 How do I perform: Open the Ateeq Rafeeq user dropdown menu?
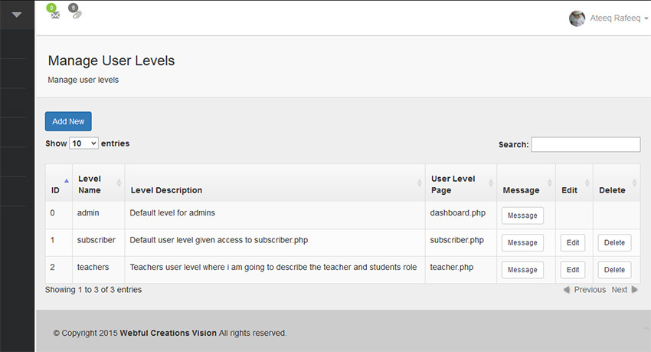(x=619, y=18)
